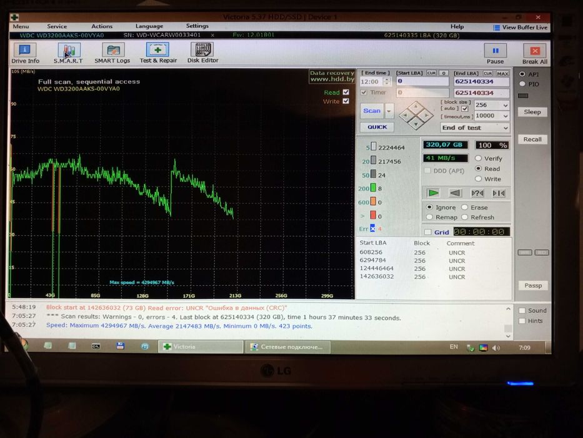Click the Start LBA input field
Image resolution: width=583 pixels, height=438 pixels.
422,81
